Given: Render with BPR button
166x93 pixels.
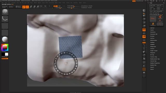Looking at the screenshot, I should click(144, 11).
